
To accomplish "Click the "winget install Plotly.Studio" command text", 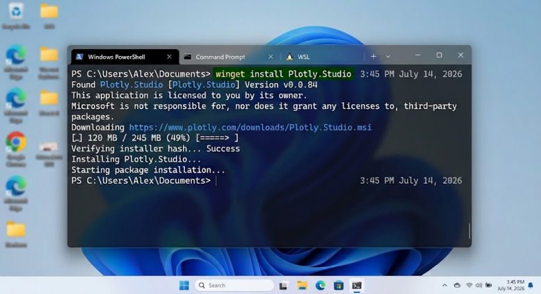I will pos(283,74).
